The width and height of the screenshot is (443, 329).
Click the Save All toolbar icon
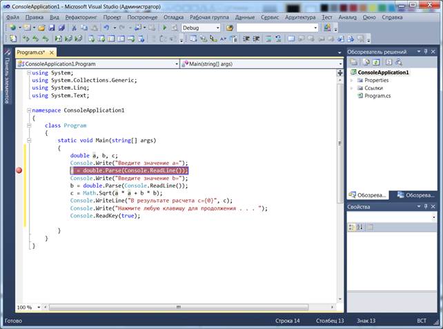pyautogui.click(x=61, y=28)
